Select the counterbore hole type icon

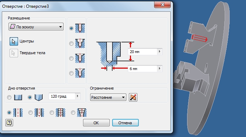pos(80,43)
